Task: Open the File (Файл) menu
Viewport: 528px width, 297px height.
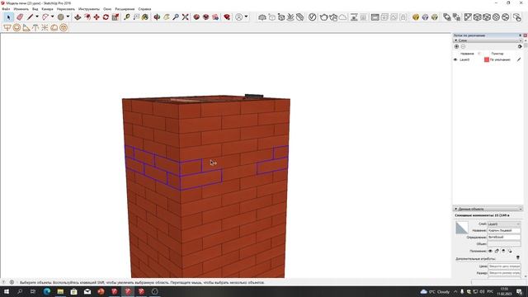Action: (x=6, y=9)
